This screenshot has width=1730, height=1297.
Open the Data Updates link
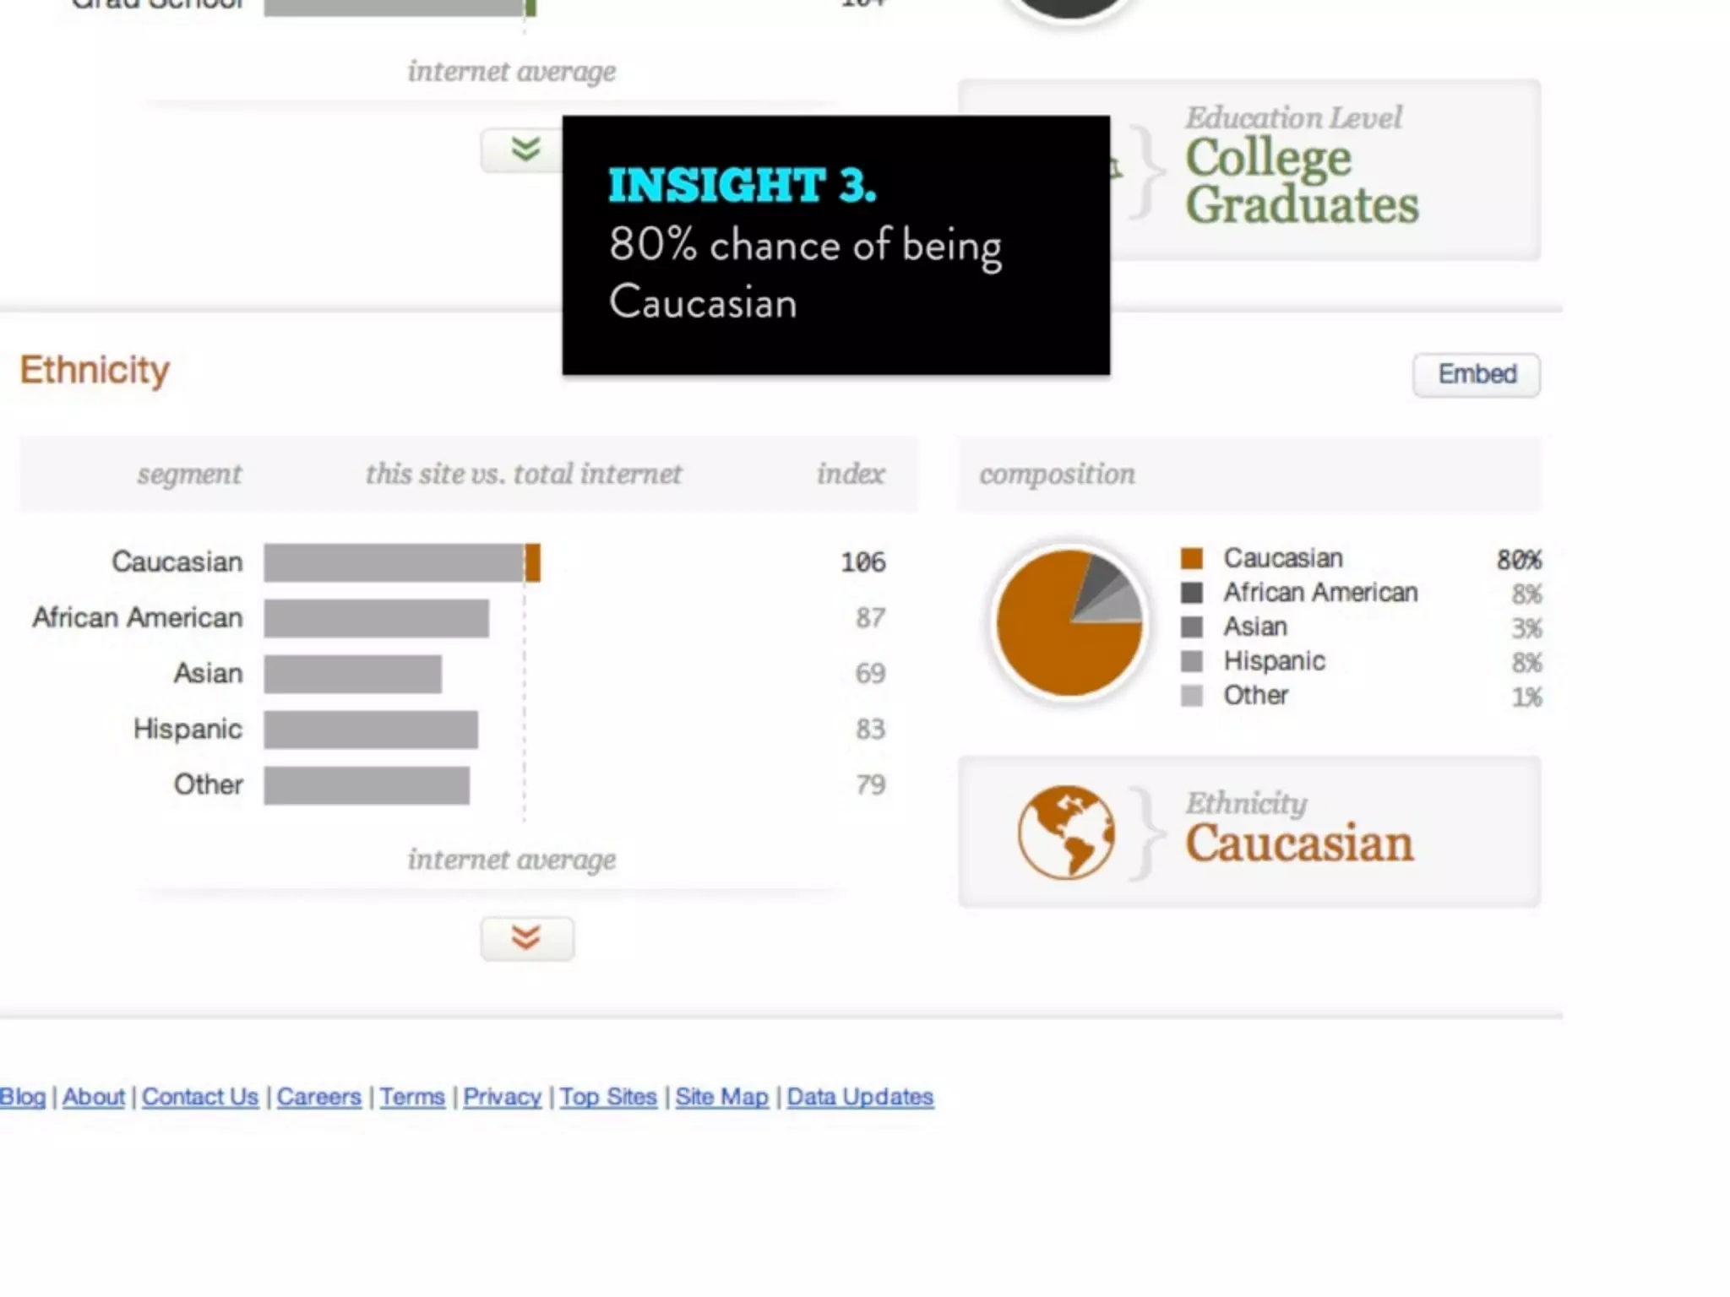click(x=860, y=1097)
